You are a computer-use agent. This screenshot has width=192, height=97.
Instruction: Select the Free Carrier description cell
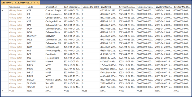[x=54, y=54]
